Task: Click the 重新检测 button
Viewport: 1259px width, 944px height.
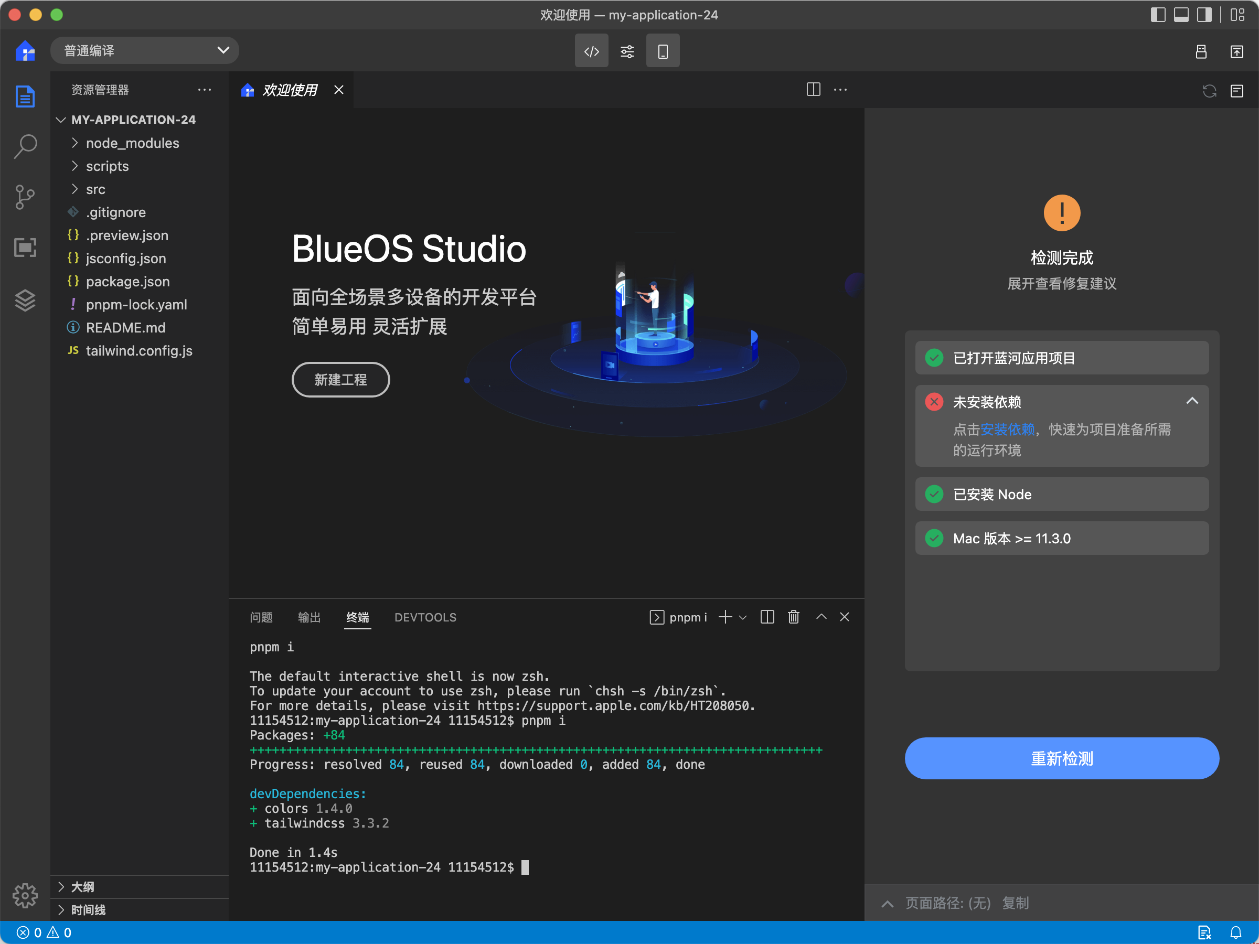Action: 1062,758
